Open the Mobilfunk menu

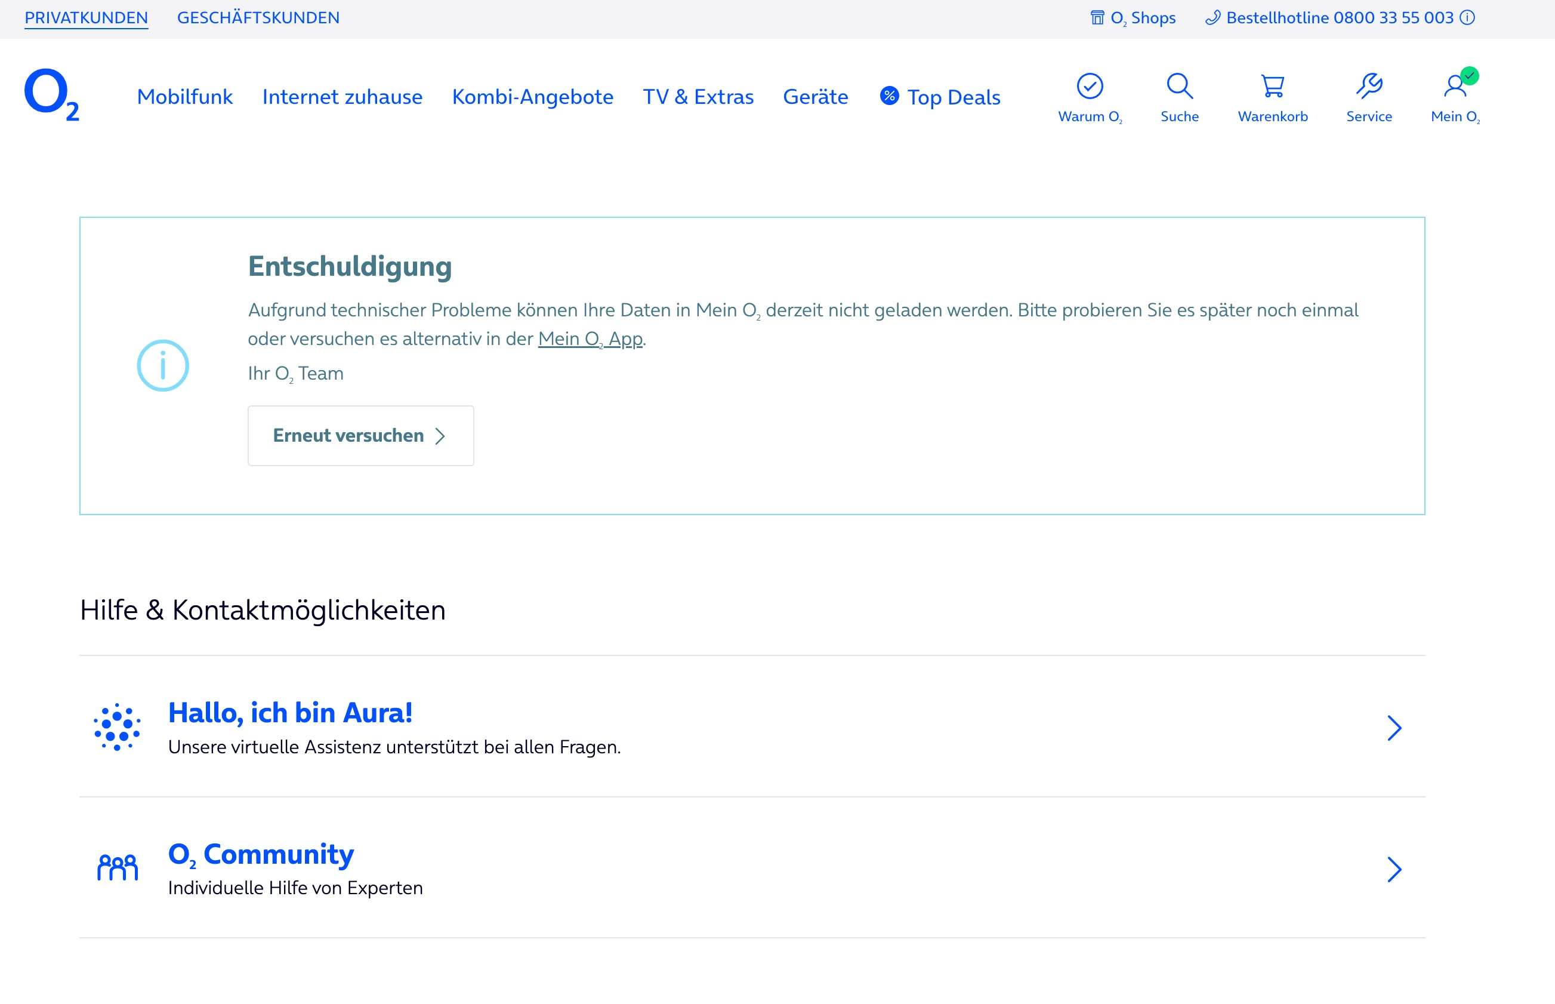pos(184,97)
